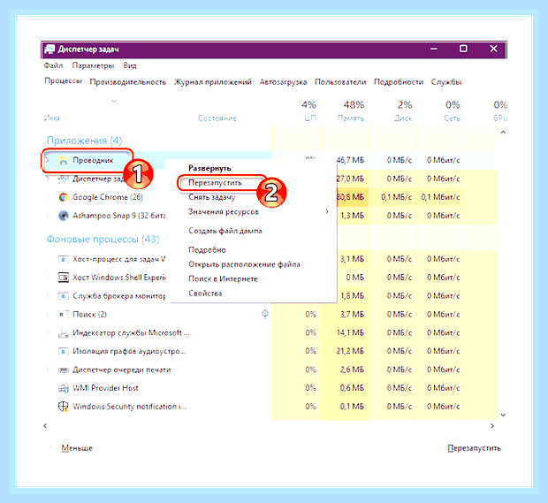Click the Диспетчер задач process row icon
This screenshot has height=503, width=548.
tap(64, 179)
